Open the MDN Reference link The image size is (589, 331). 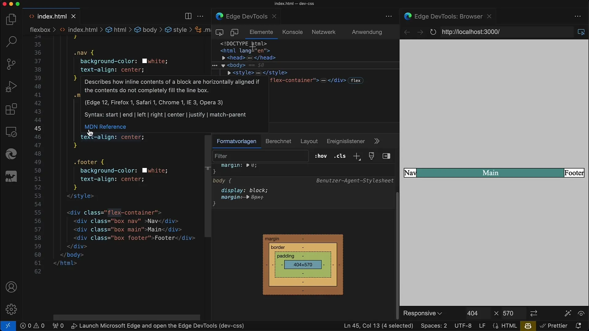tap(105, 127)
